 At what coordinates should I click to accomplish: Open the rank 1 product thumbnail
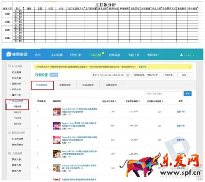(56, 111)
